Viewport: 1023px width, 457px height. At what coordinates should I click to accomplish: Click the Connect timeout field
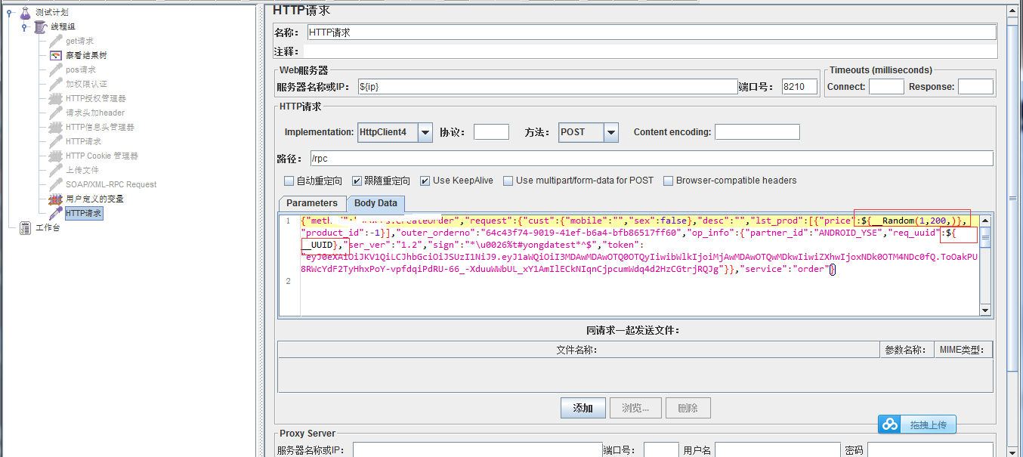pos(886,87)
